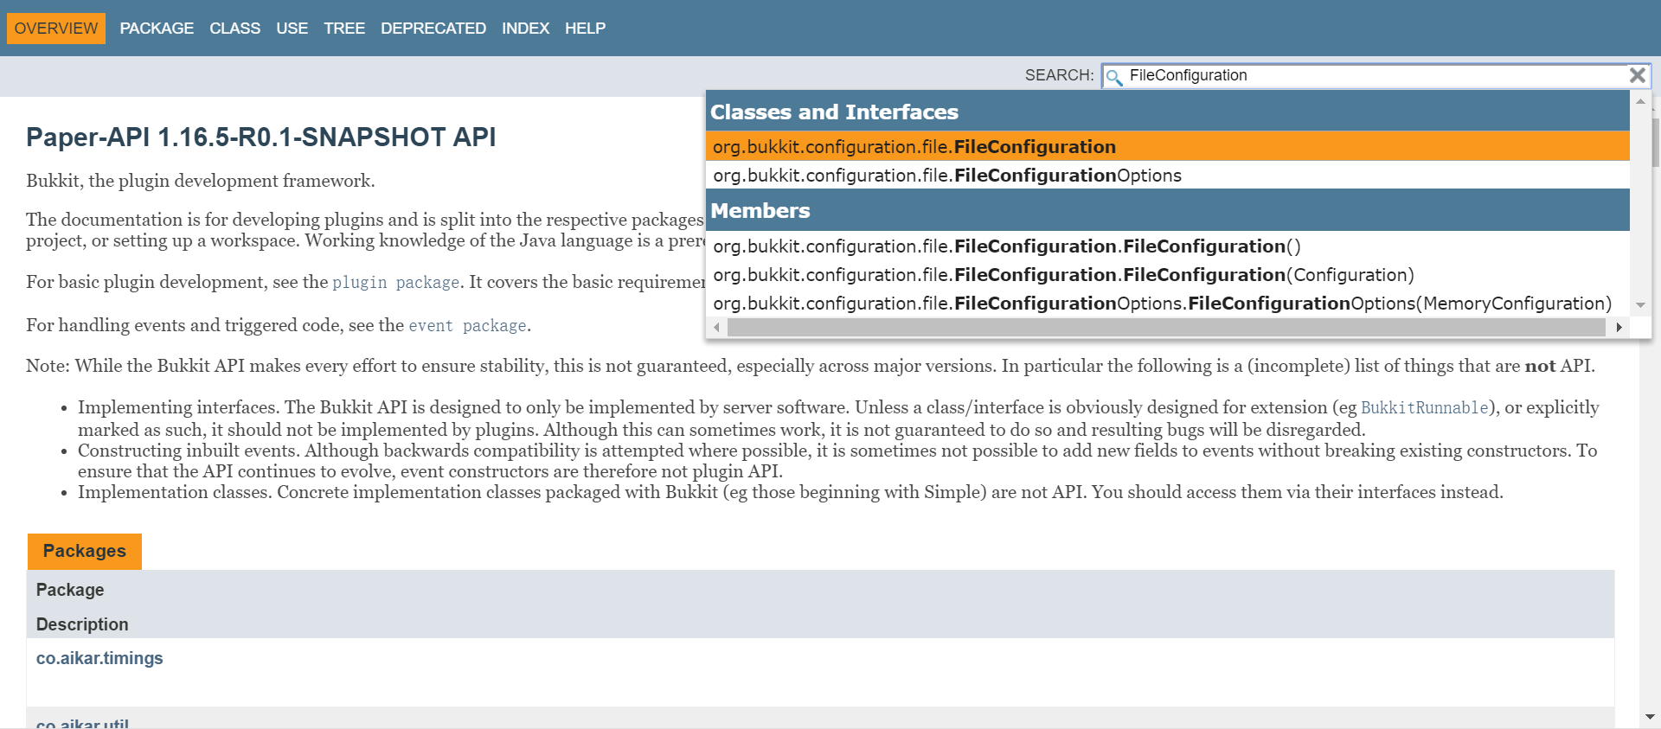Open the TREE navigation item

[344, 29]
